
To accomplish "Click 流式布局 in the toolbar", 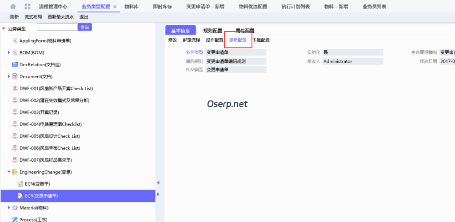I will click(33, 17).
